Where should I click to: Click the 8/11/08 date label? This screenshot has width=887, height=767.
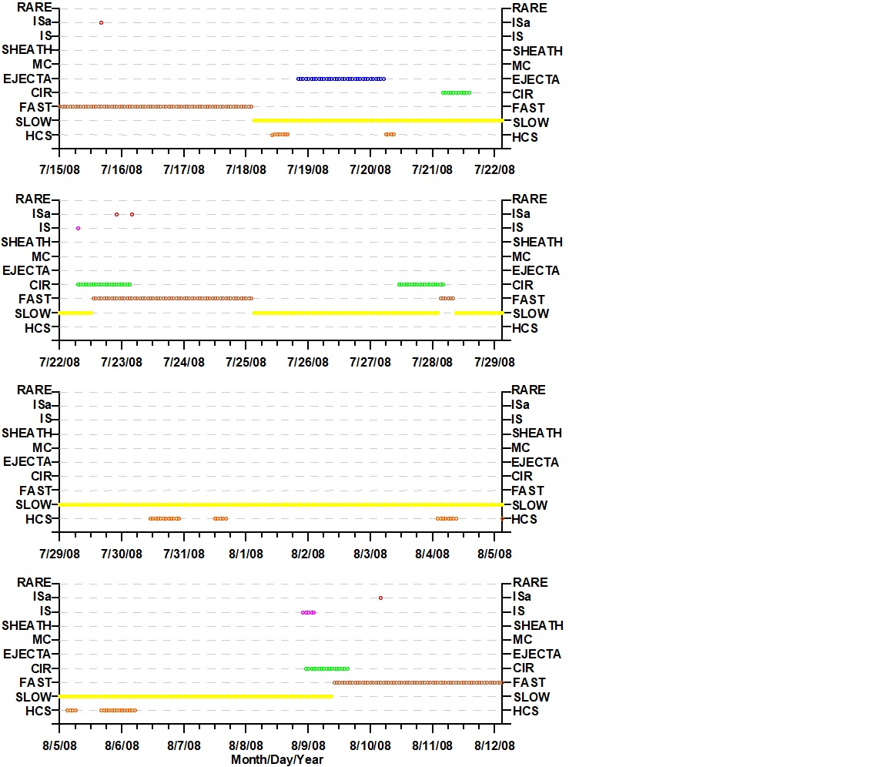432,745
